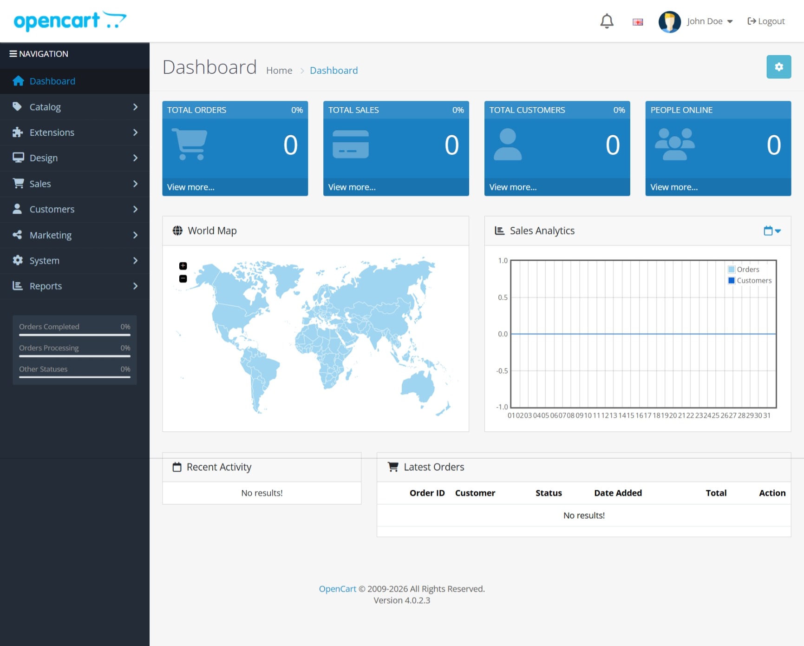Open the John Doe user dropdown
Screen dimensions: 804x646
click(x=710, y=21)
